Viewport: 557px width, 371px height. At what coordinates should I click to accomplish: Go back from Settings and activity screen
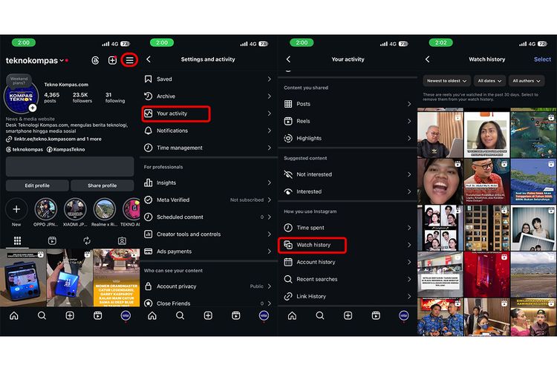(x=149, y=59)
